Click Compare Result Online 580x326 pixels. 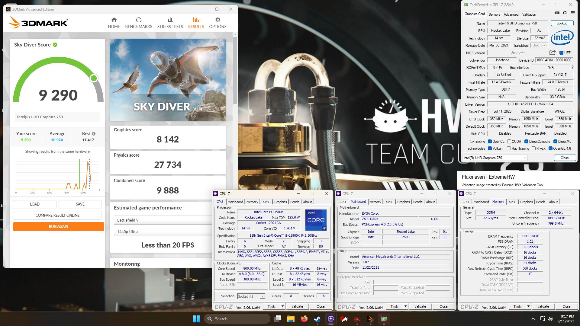[57, 215]
